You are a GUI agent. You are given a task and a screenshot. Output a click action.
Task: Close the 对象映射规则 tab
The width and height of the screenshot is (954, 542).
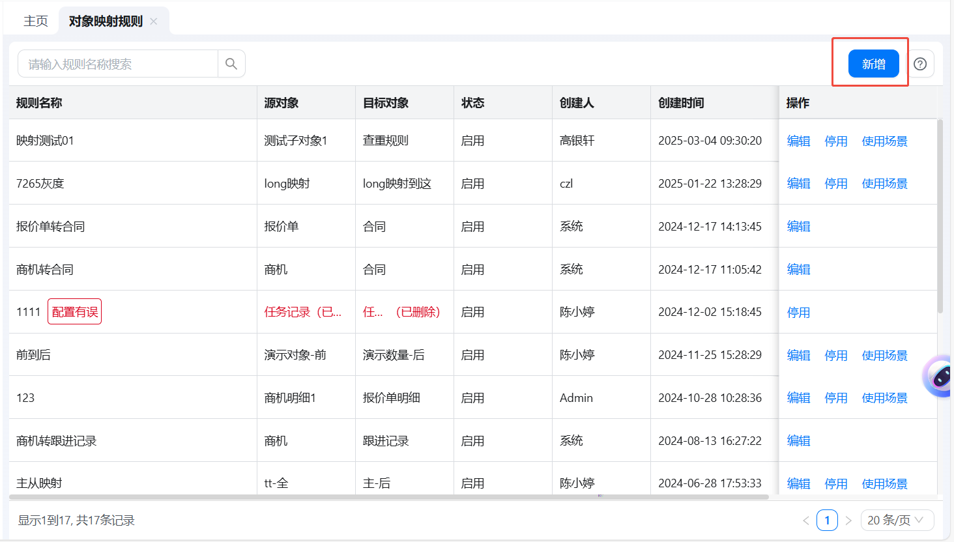tap(154, 21)
